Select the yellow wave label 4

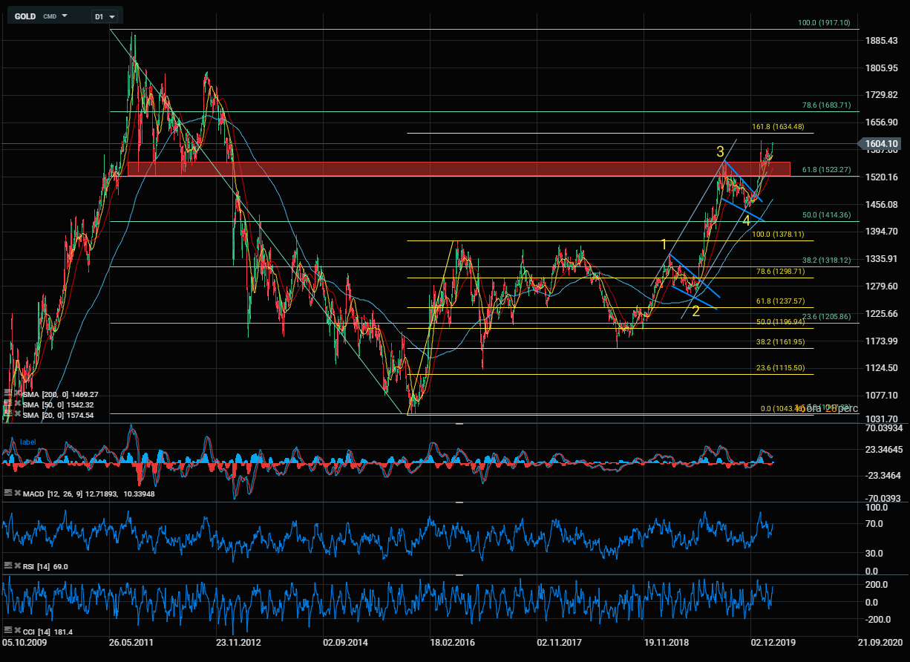click(747, 221)
